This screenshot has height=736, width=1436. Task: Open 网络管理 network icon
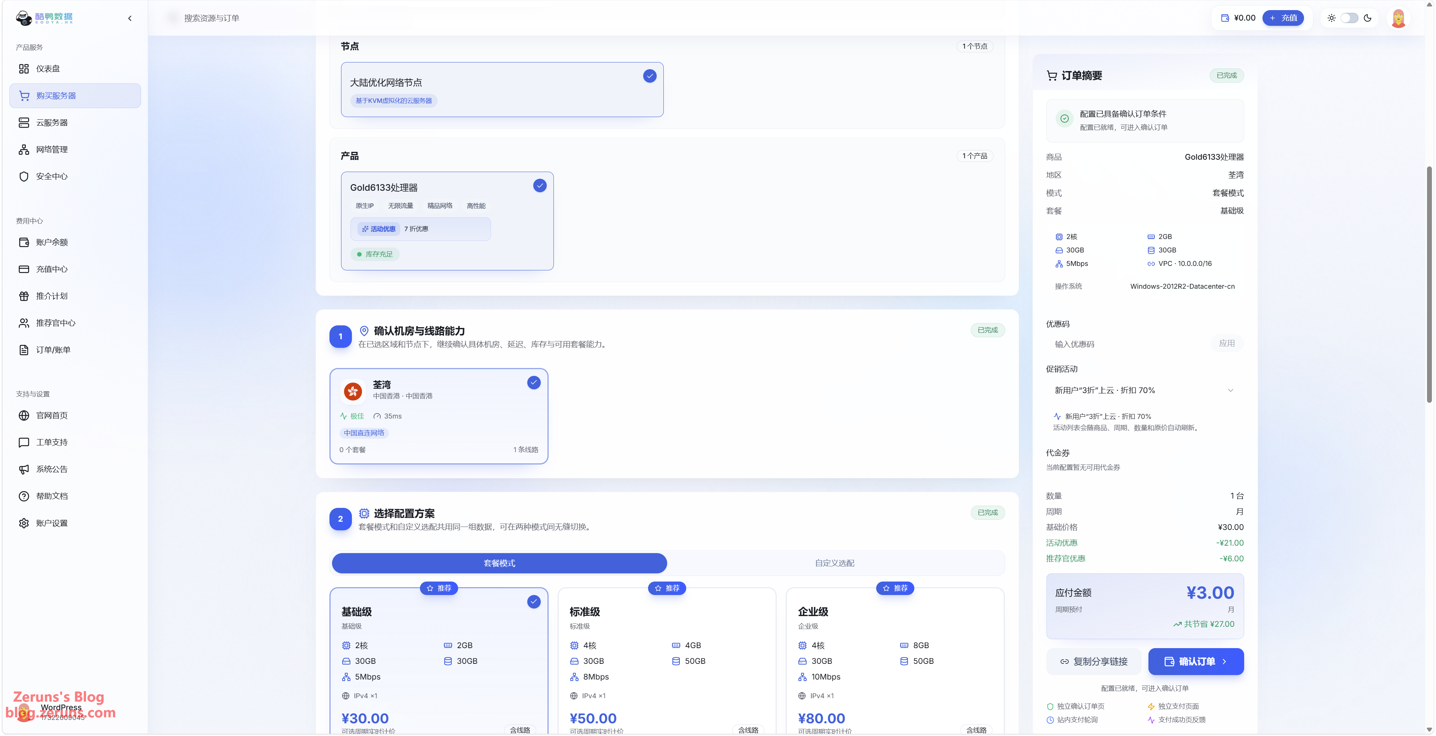coord(24,150)
